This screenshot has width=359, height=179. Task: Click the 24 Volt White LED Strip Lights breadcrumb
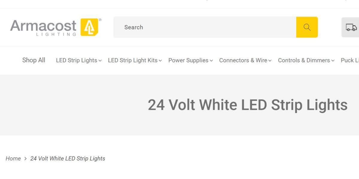(x=68, y=158)
